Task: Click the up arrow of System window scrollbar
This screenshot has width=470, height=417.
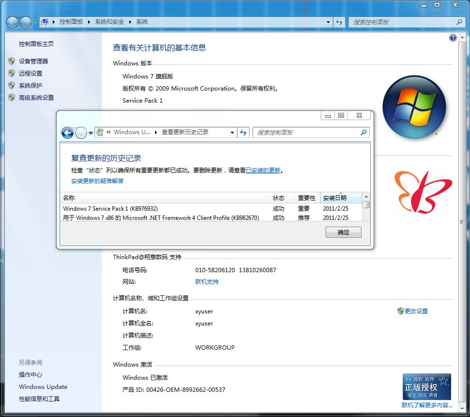Action: pos(462,37)
